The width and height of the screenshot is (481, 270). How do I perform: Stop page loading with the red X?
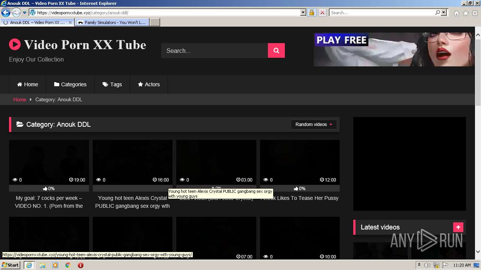click(322, 13)
